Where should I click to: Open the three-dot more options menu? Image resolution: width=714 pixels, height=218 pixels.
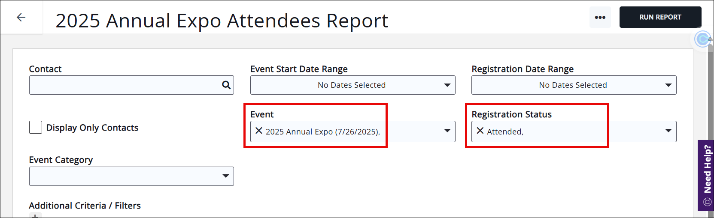600,18
